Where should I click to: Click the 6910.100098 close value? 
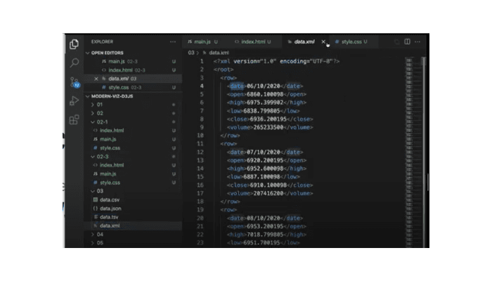pyautogui.click(x=268, y=185)
